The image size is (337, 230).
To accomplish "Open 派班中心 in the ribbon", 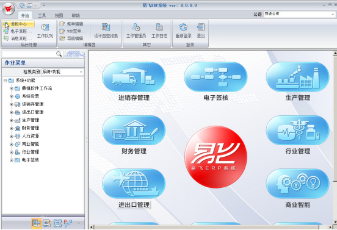I will [x=18, y=24].
